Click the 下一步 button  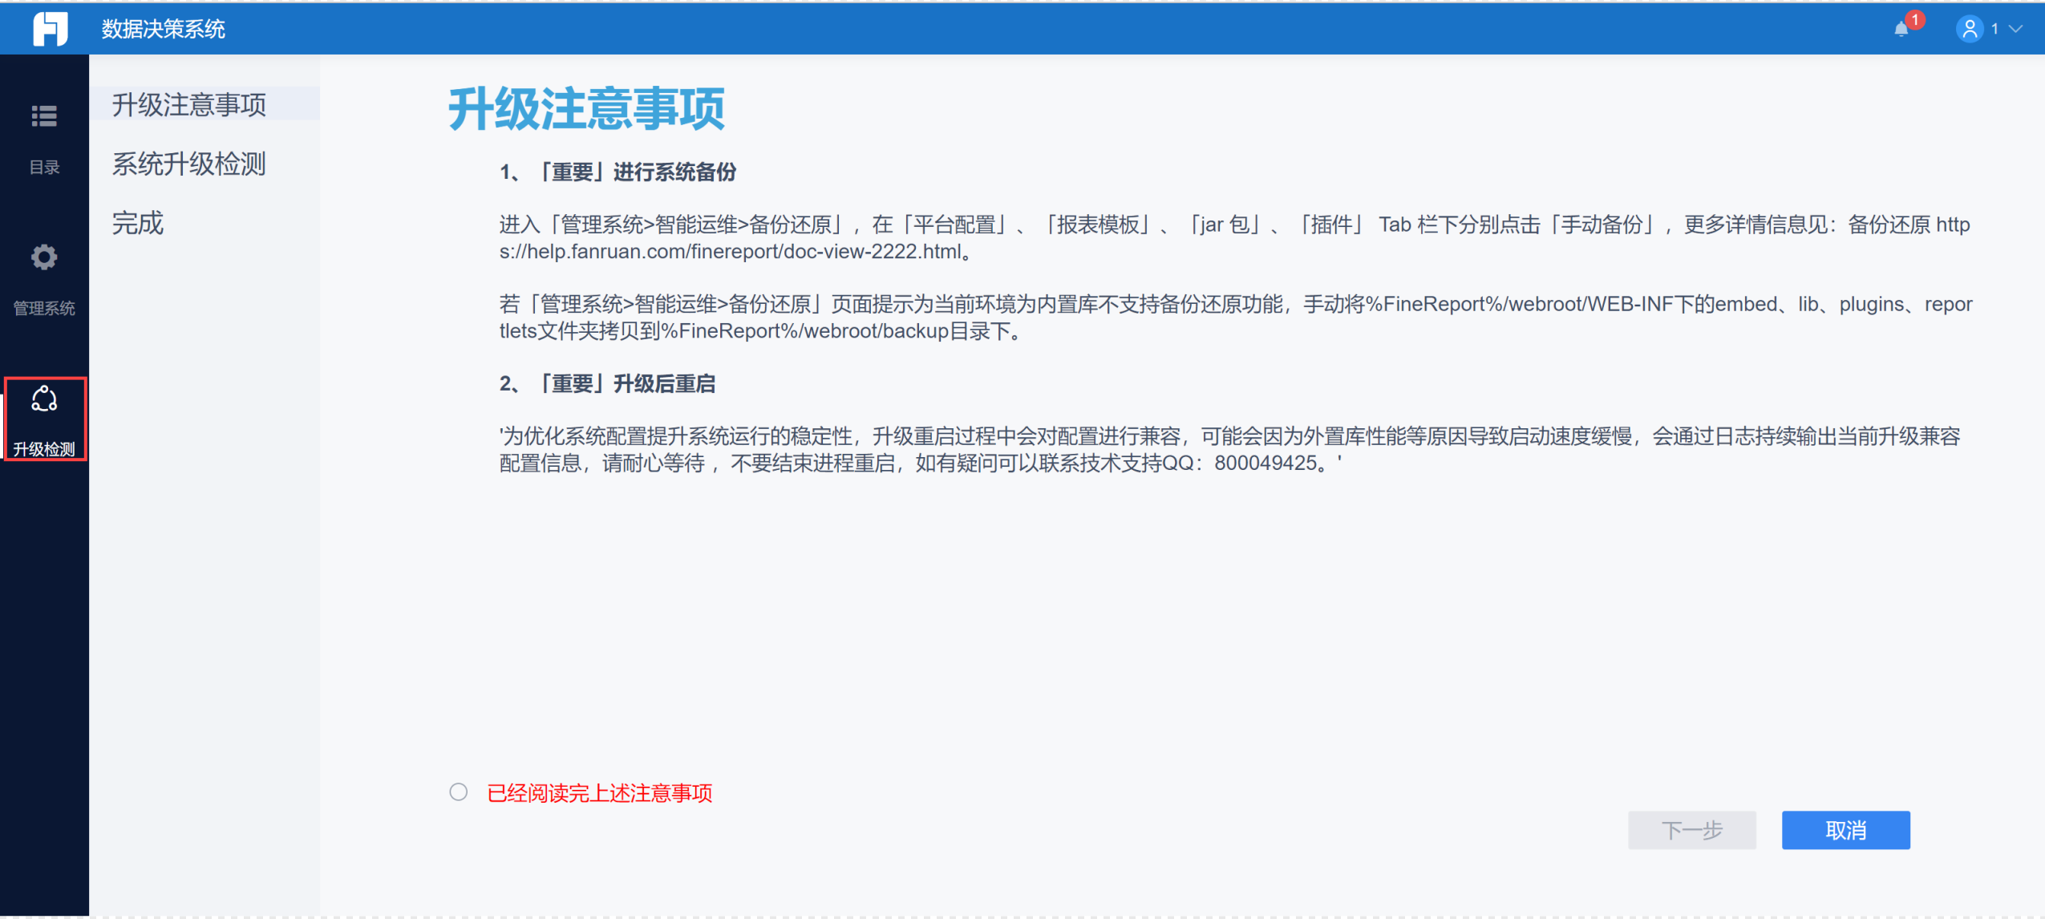point(1691,830)
